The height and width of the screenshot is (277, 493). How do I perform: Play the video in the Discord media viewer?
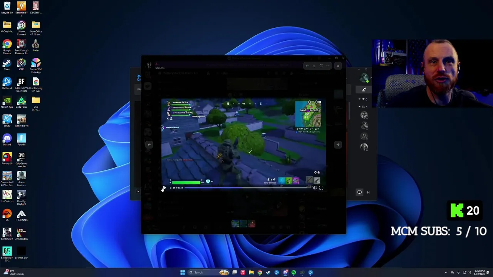click(x=164, y=188)
